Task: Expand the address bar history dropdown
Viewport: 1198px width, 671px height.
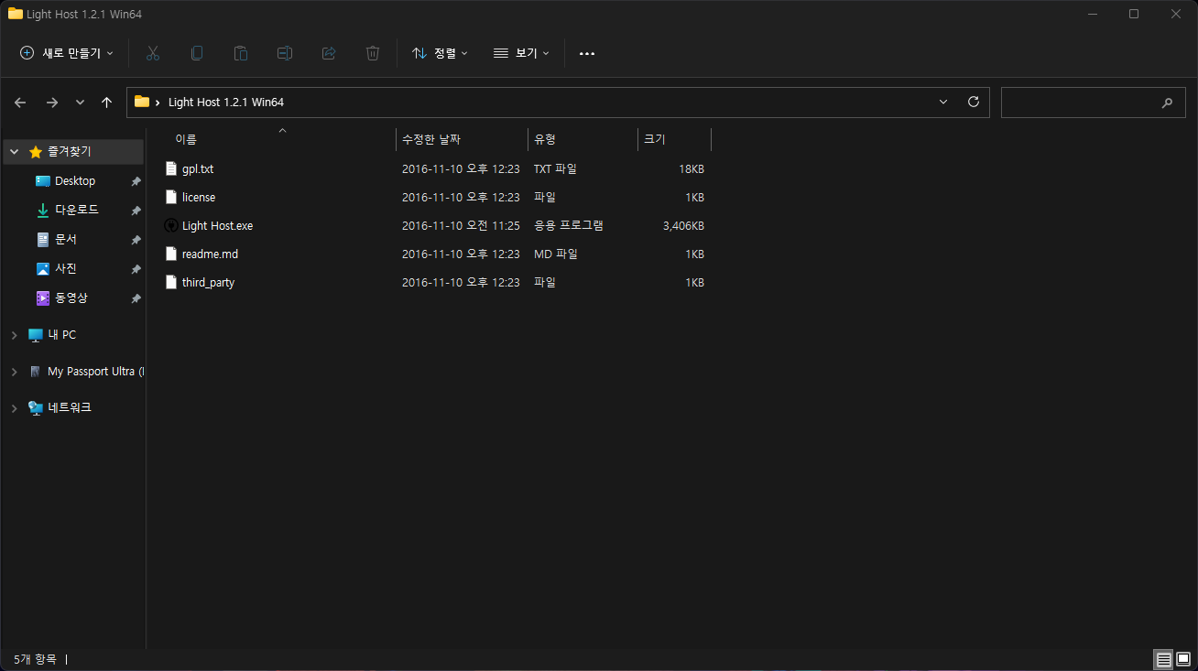Action: 943,102
